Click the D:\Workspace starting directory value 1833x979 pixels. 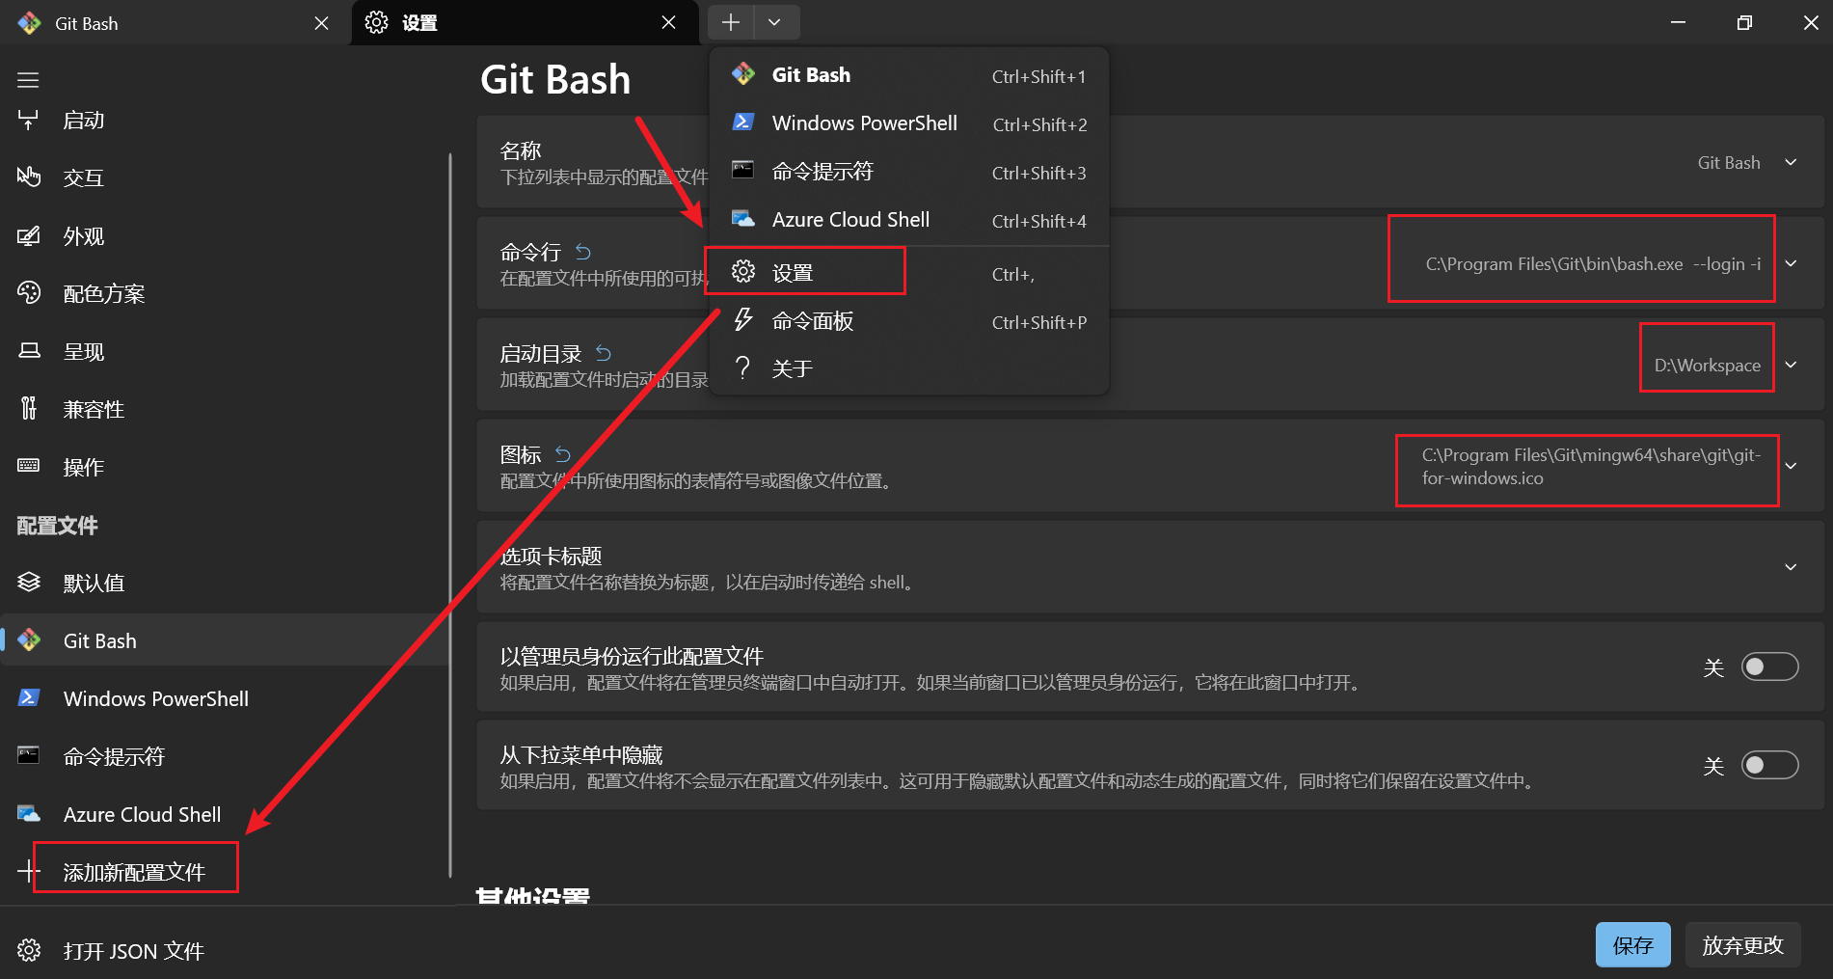click(1708, 366)
